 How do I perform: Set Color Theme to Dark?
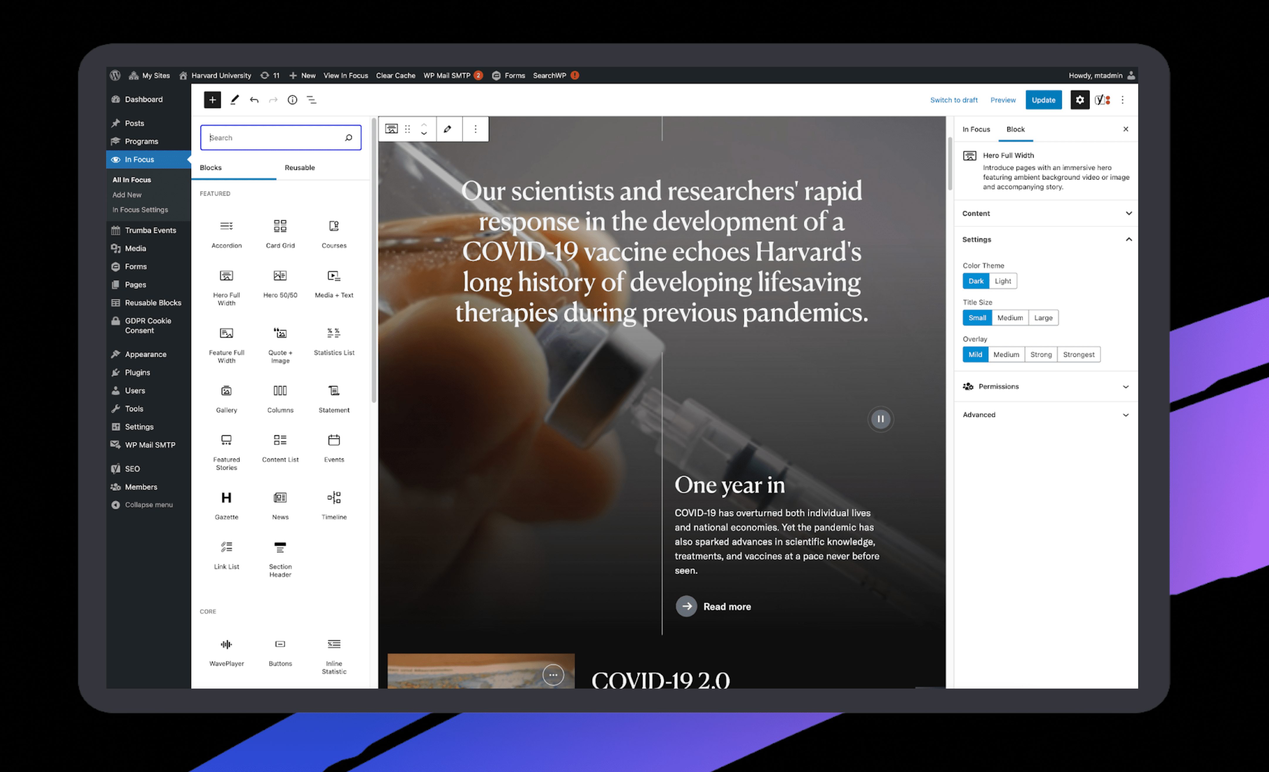click(x=975, y=281)
